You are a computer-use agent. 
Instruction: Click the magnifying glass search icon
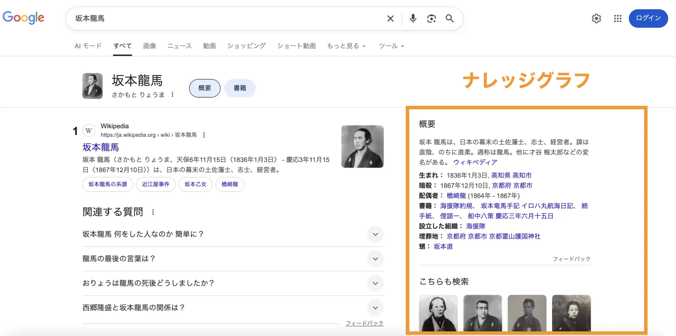tap(450, 18)
